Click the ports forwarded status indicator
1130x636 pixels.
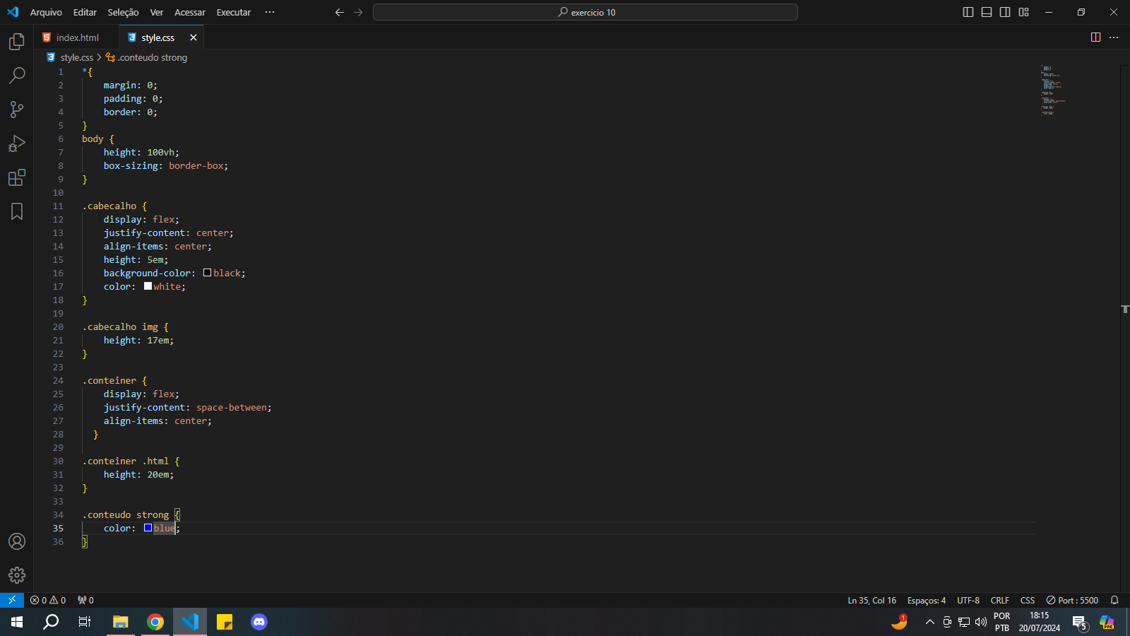85,600
